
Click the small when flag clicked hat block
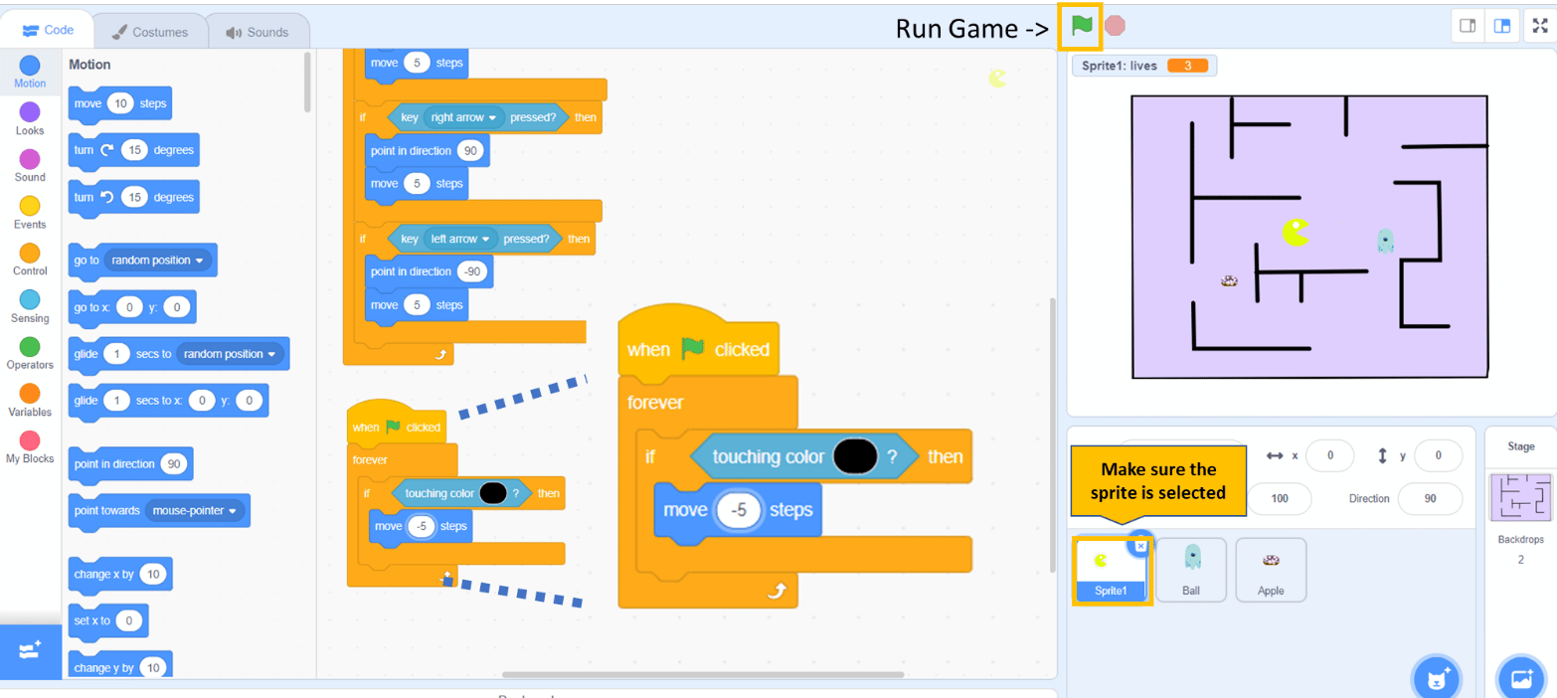[x=397, y=424]
